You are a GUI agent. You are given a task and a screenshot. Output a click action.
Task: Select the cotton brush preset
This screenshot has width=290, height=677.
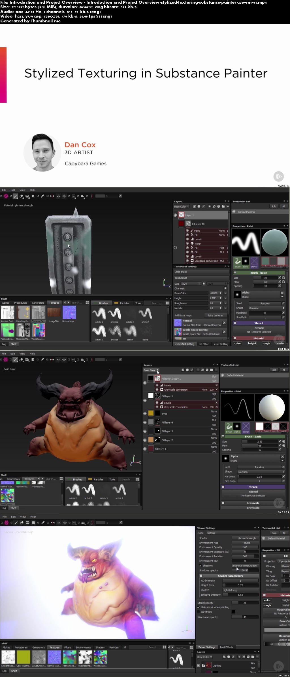[130, 331]
